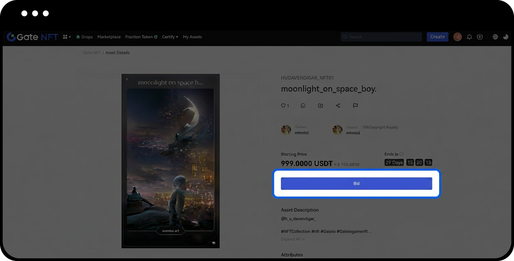Viewport: 514px width, 261px height.
Task: Open the notifications bell
Action: tap(469, 37)
